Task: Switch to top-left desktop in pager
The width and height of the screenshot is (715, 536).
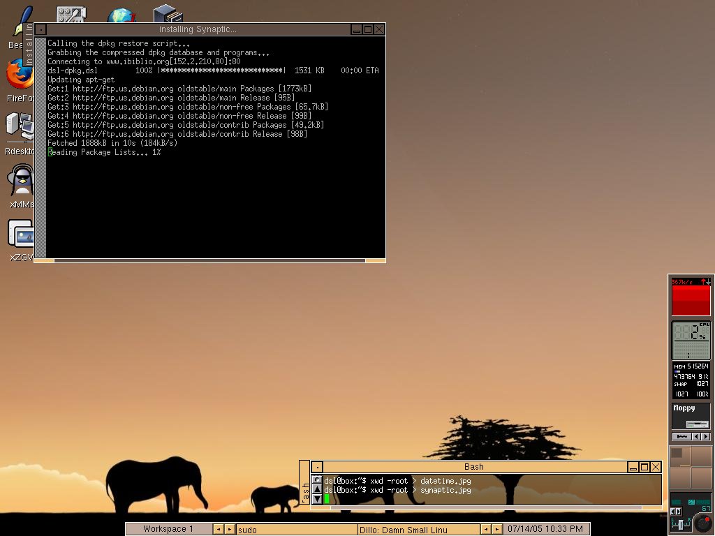Action: pos(680,456)
